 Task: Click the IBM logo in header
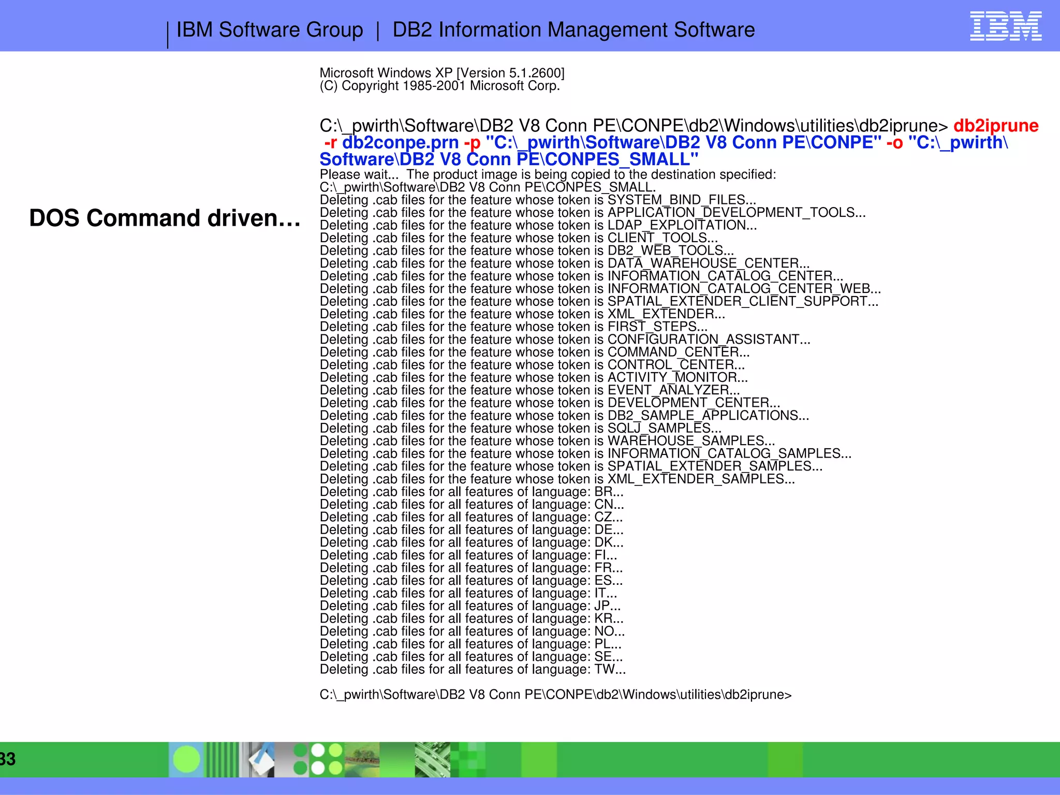pos(1006,26)
